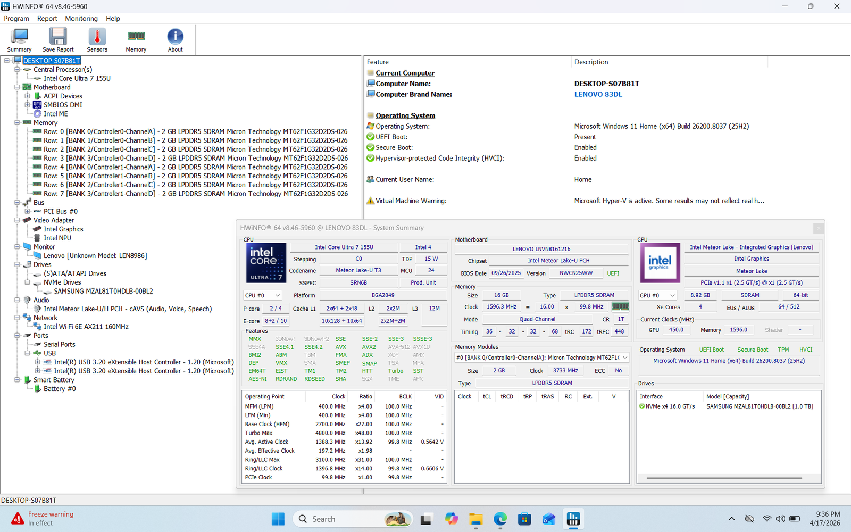Click the Intel Core Ultra 7 logo
Image resolution: width=851 pixels, height=532 pixels.
tap(266, 262)
